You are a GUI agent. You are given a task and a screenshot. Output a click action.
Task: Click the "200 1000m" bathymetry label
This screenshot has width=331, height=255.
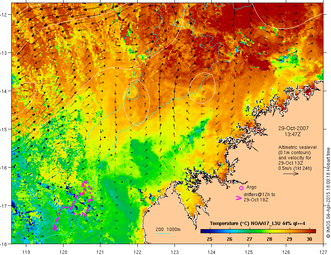pyautogui.click(x=168, y=229)
